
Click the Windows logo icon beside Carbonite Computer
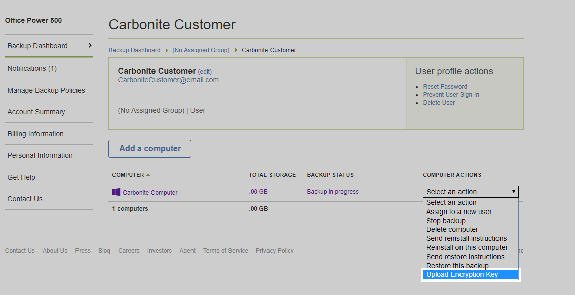click(116, 192)
